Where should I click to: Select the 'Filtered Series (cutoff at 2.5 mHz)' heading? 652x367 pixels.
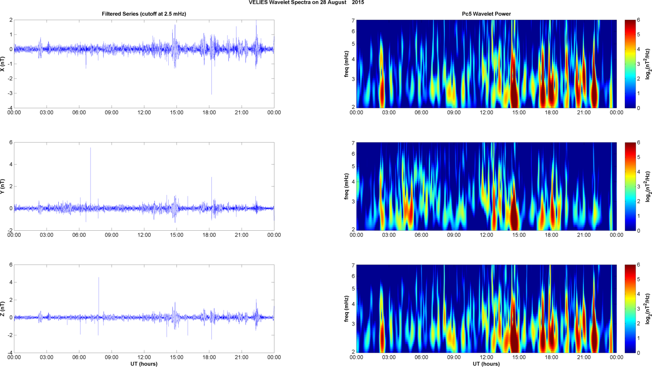tap(144, 14)
